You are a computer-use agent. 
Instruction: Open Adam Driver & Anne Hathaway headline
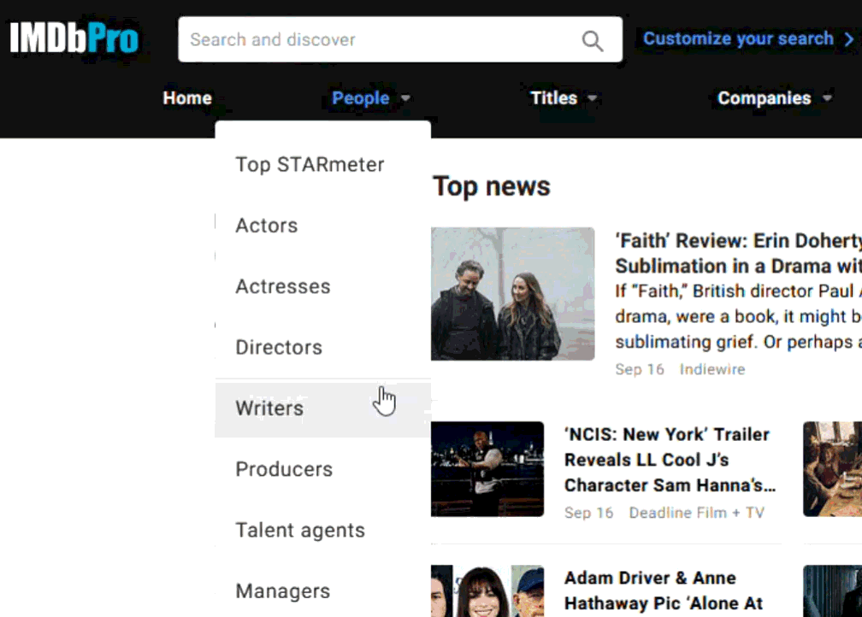[664, 591]
